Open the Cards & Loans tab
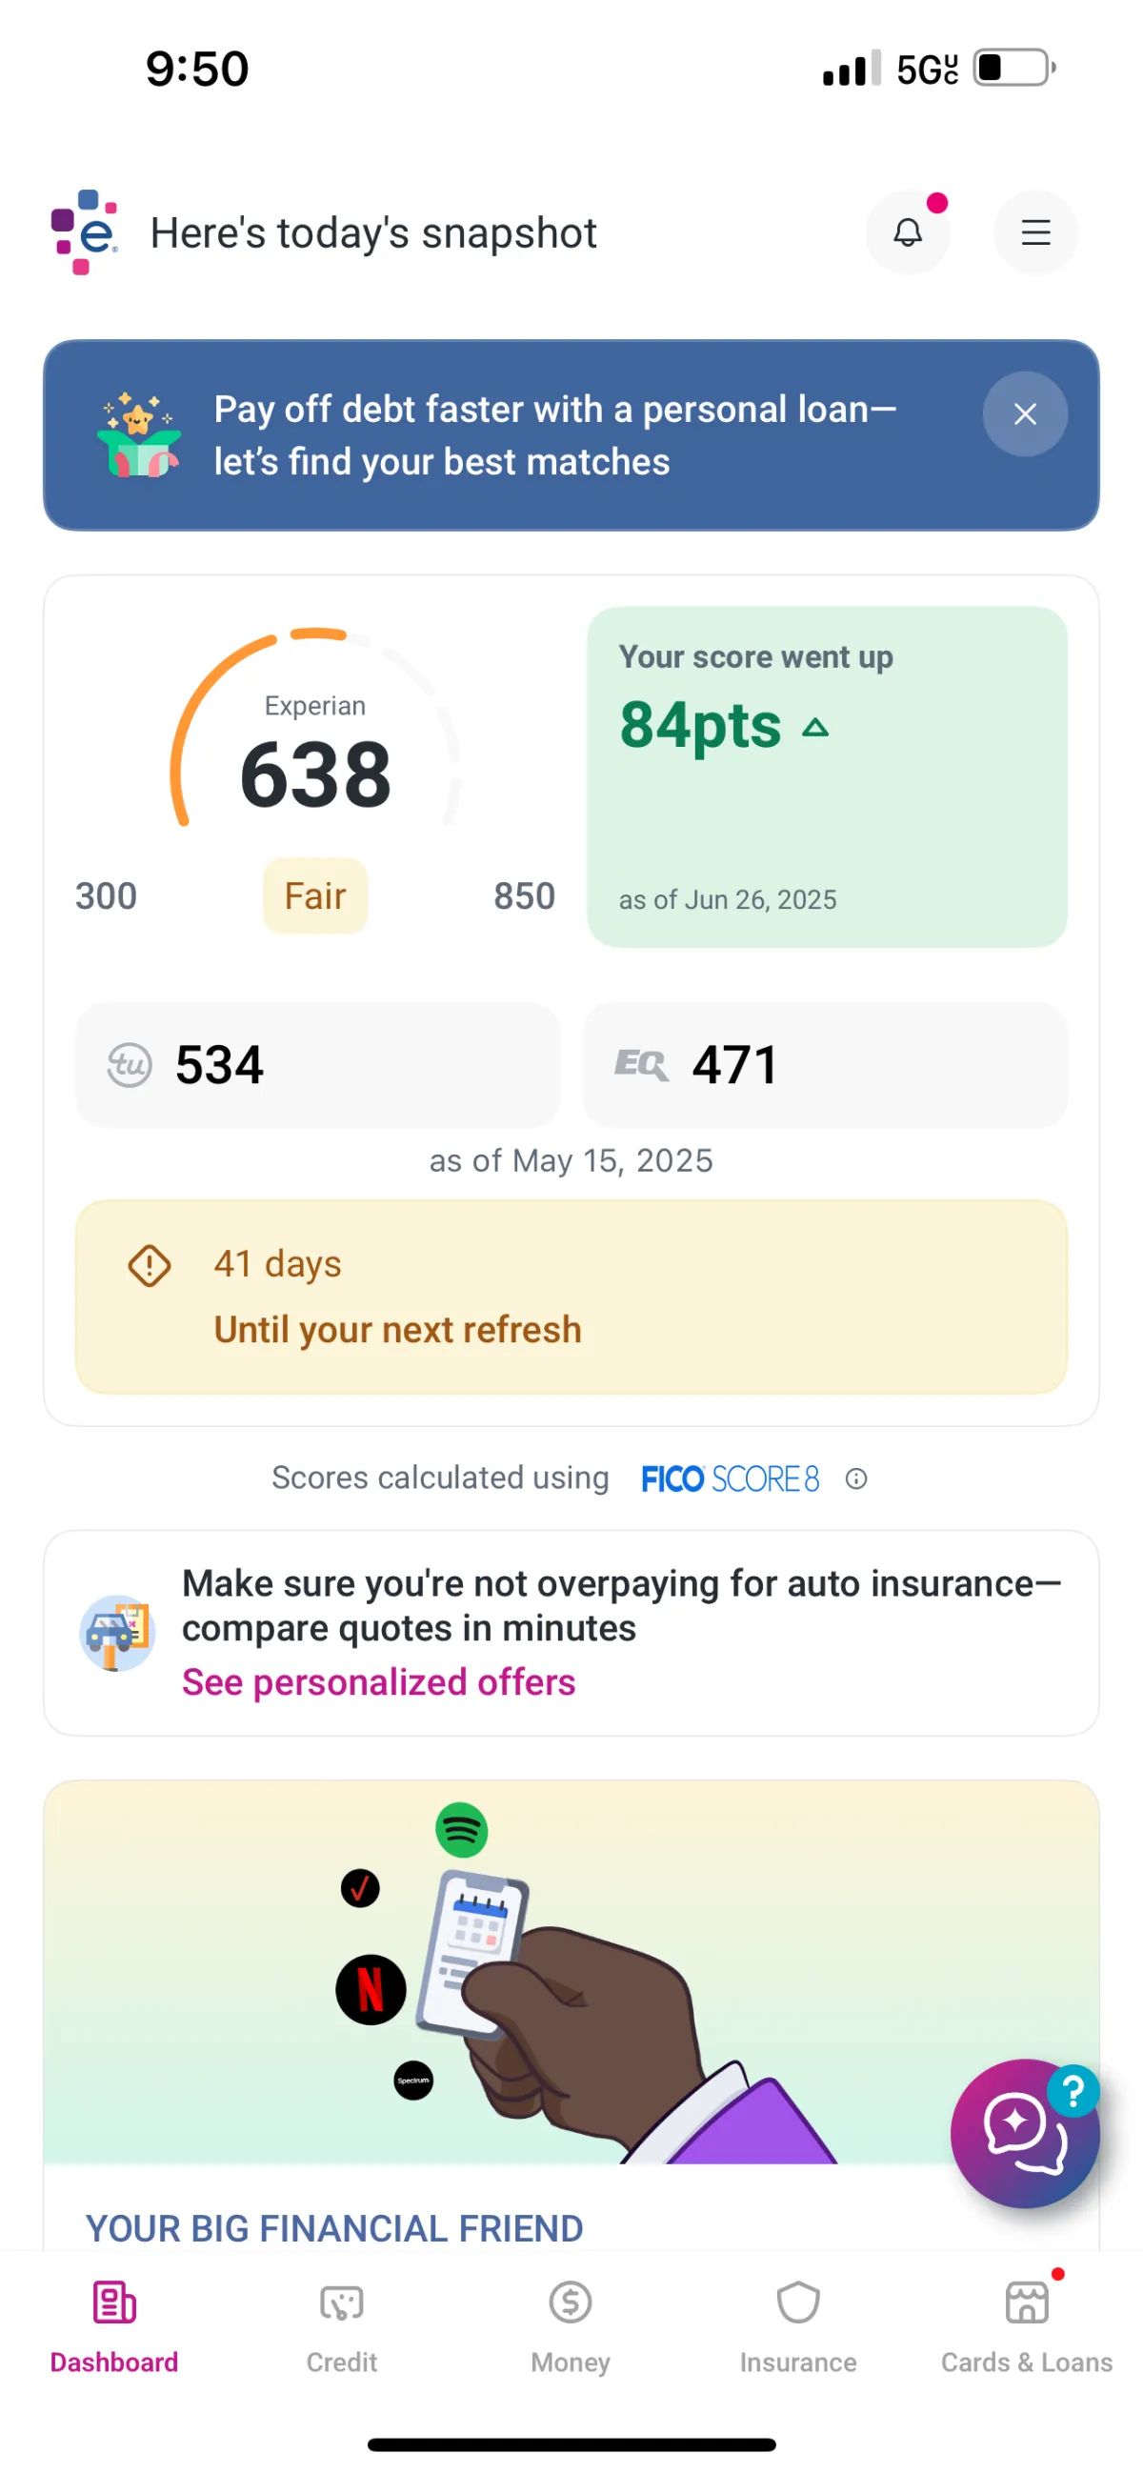The height and width of the screenshot is (2473, 1143). click(x=1026, y=2322)
